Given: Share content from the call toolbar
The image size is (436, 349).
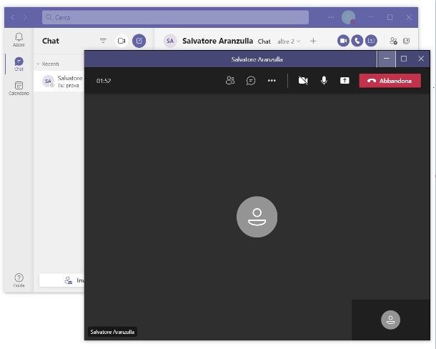Looking at the screenshot, I should coord(345,81).
